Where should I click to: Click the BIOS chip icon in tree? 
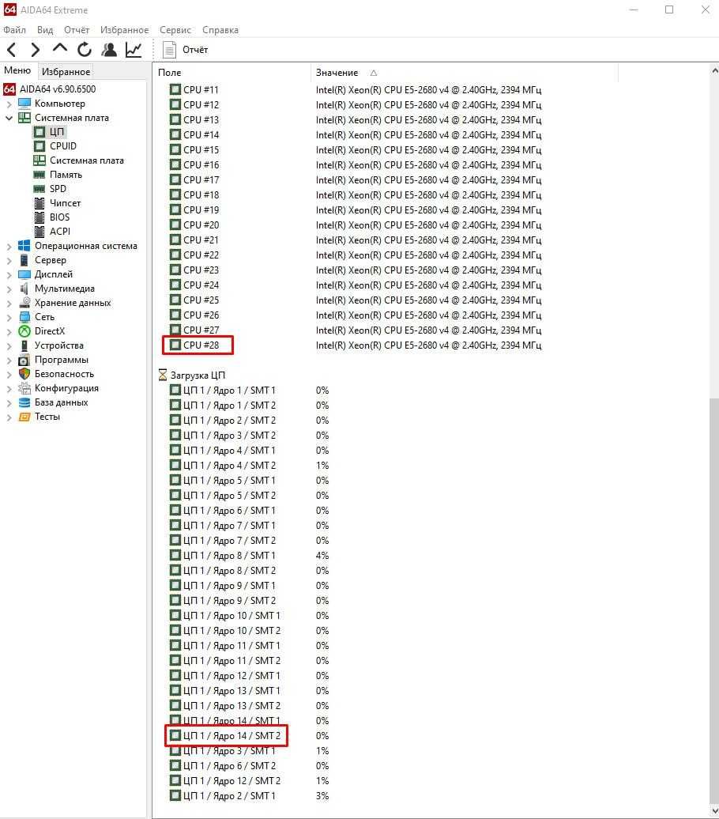click(40, 217)
